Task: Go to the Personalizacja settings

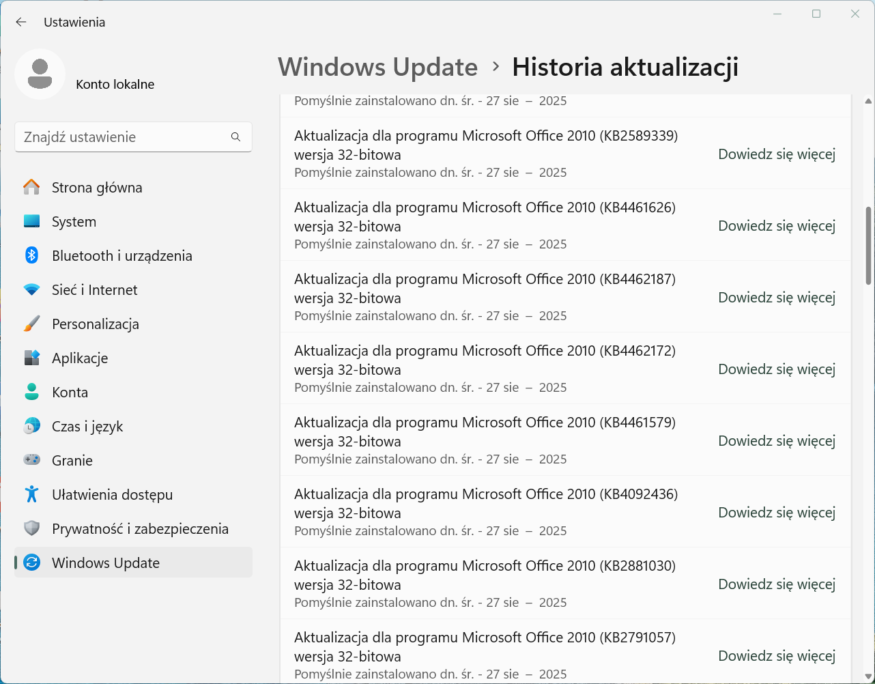Action: tap(133, 324)
